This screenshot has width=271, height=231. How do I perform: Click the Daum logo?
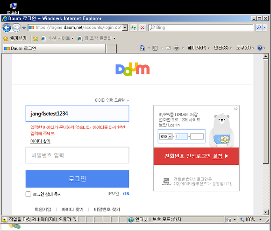pos(132,69)
